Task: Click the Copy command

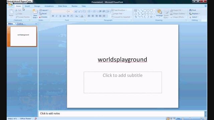Action: (19, 14)
